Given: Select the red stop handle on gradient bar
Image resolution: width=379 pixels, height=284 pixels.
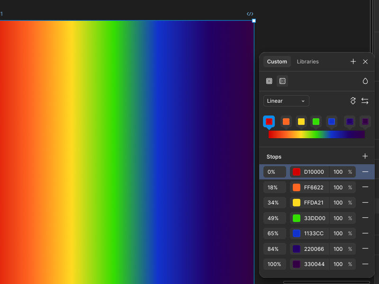Looking at the screenshot, I should pyautogui.click(x=269, y=122).
